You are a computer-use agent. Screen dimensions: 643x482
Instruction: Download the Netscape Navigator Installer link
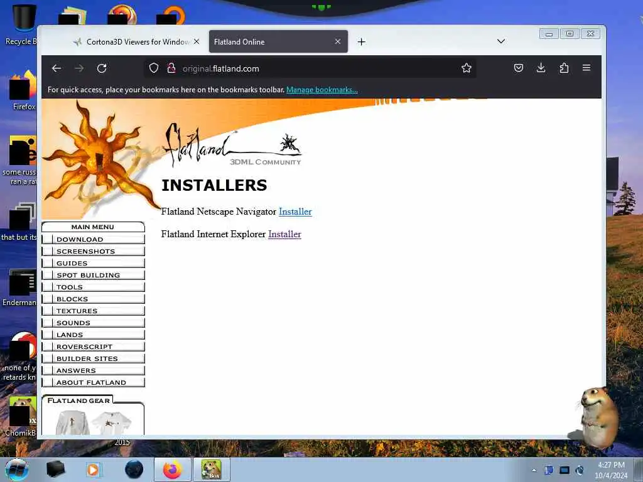[x=295, y=212]
